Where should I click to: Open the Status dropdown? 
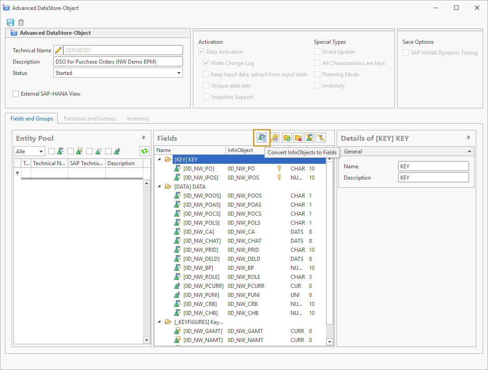(179, 73)
